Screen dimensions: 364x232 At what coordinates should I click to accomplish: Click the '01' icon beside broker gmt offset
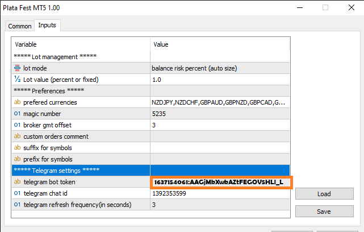[18, 125]
